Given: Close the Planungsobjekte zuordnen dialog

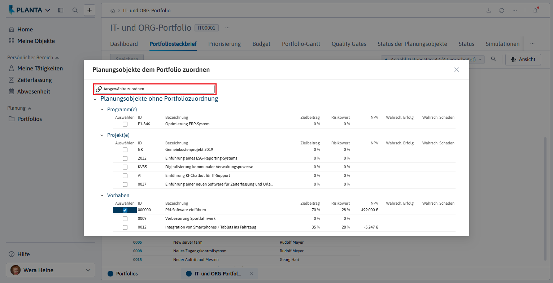Looking at the screenshot, I should coord(457,70).
